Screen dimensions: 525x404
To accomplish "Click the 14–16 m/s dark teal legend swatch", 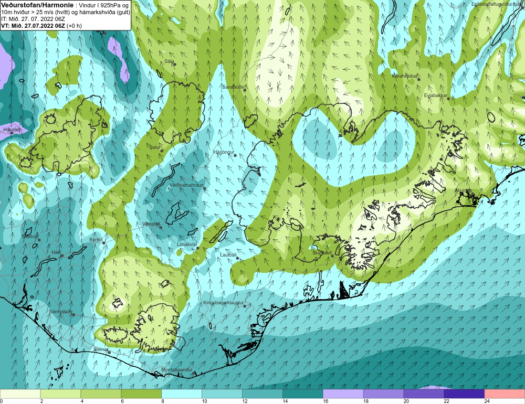I will [303, 394].
